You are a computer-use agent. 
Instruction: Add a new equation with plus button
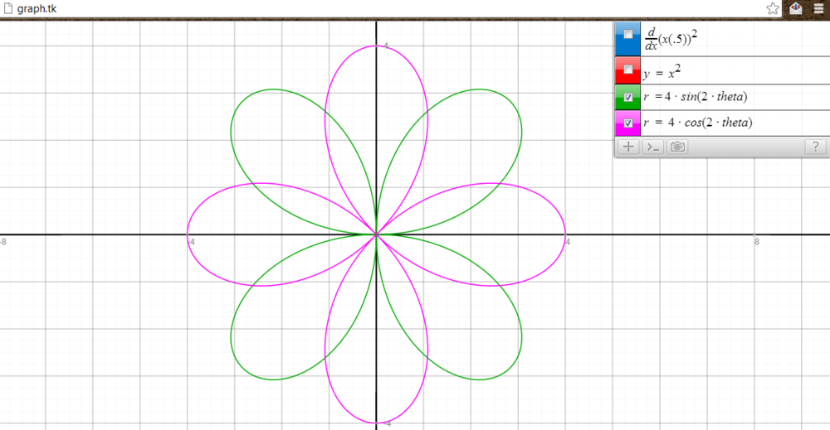tap(628, 147)
